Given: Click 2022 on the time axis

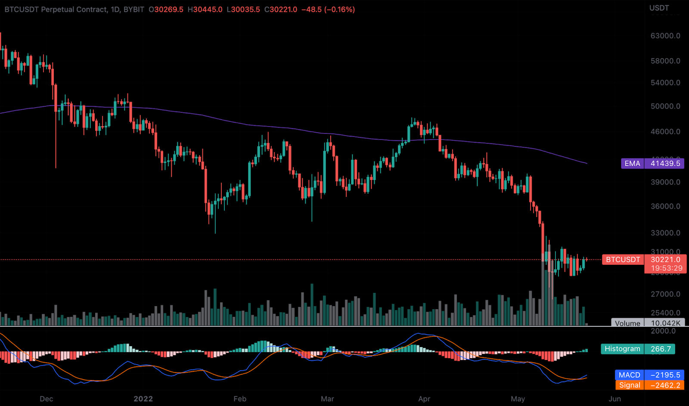Looking at the screenshot, I should click(x=143, y=399).
